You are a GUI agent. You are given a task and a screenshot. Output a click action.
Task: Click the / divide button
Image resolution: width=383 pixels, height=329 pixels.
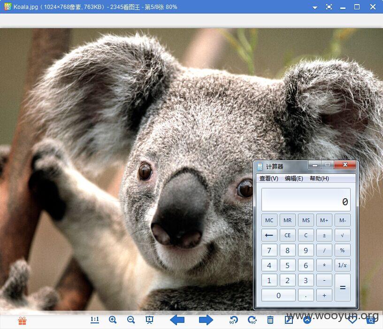324,250
